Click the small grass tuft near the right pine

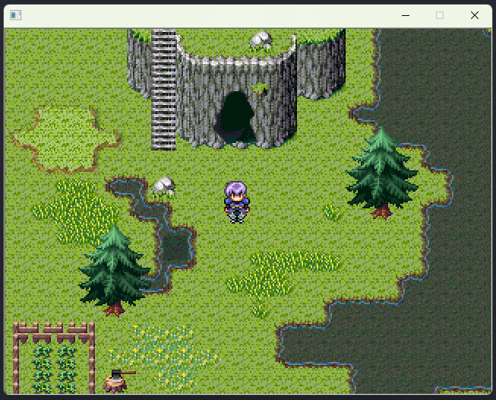(332, 212)
